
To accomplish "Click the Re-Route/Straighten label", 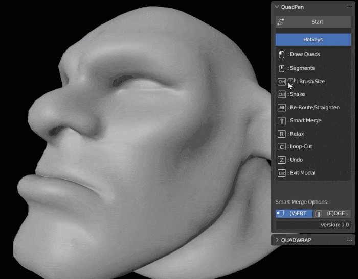I will click(315, 107).
